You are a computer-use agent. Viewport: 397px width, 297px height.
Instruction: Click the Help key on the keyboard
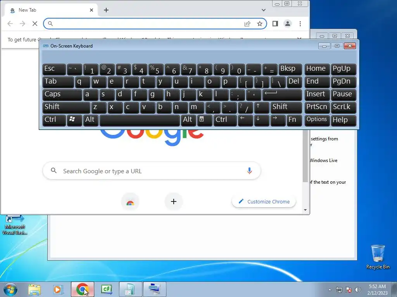click(x=343, y=120)
